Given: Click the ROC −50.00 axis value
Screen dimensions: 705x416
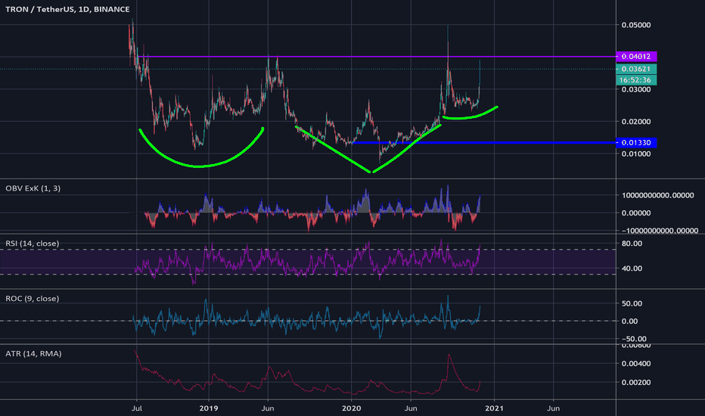Looking at the screenshot, I should point(633,339).
